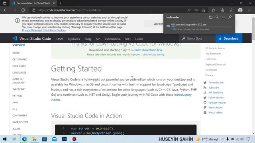
Task: Open the Windows Start menu
Action: point(5,139)
